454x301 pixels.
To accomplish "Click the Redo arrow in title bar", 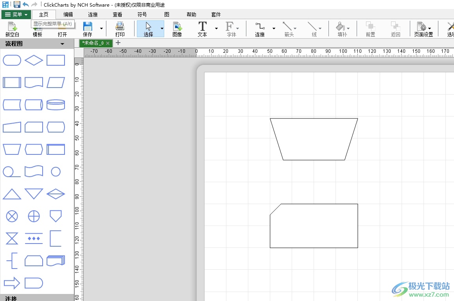I will (x=34, y=4).
